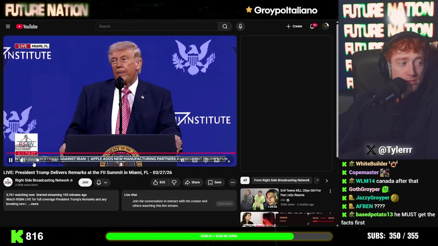The width and height of the screenshot is (438, 246).
Task: Dislike the video with thumbs down
Action: pos(174,182)
